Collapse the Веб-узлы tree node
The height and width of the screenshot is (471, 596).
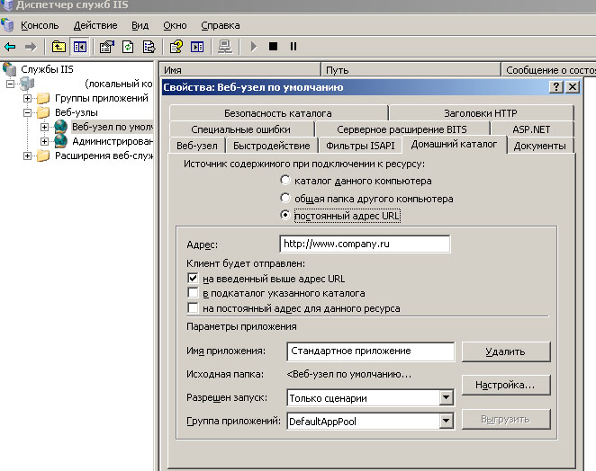[27, 112]
